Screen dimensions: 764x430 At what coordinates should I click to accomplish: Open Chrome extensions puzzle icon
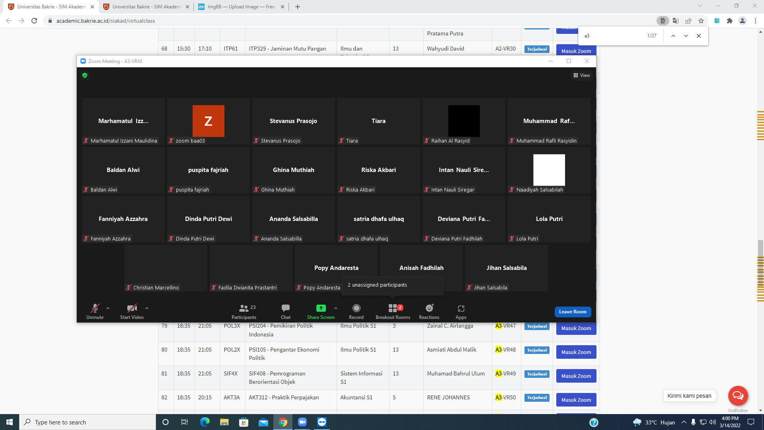pos(730,21)
